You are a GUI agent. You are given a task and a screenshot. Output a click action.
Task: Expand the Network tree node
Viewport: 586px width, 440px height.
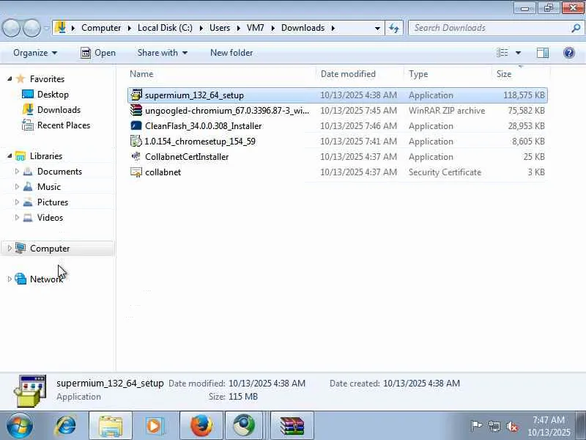tap(10, 279)
